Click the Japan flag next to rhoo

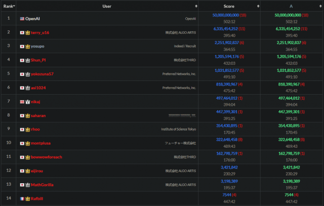[x=22, y=130]
